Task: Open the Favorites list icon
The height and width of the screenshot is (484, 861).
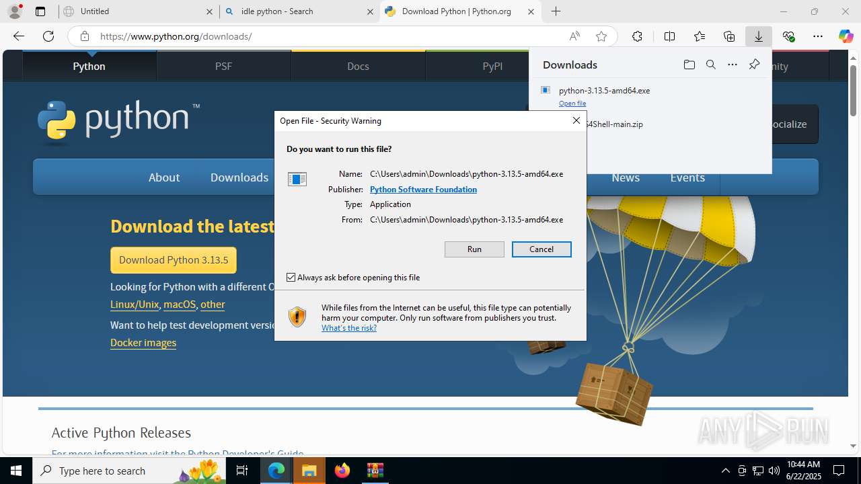Action: coord(700,36)
